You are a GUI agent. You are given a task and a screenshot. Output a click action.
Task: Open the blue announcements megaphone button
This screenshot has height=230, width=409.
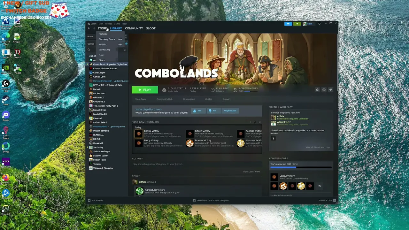coord(288,24)
